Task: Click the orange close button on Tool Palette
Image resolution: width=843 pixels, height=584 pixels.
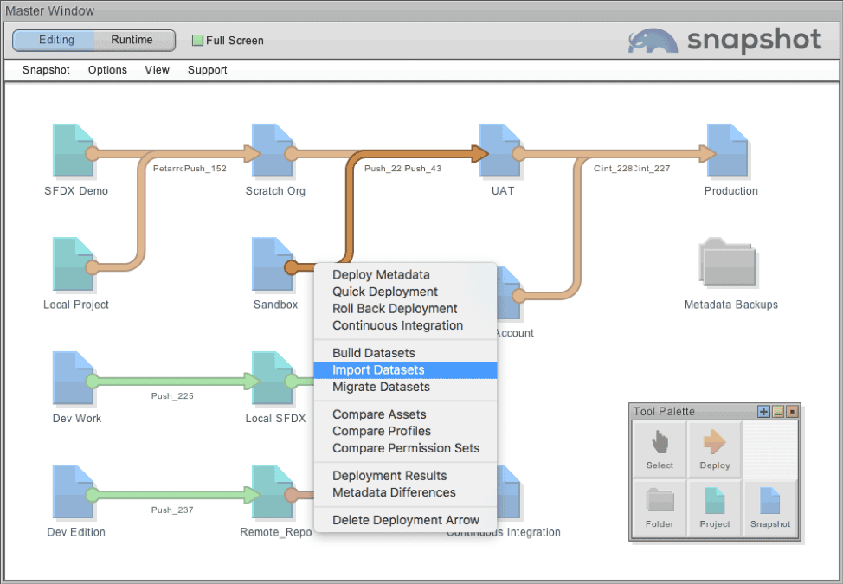Action: coord(792,412)
